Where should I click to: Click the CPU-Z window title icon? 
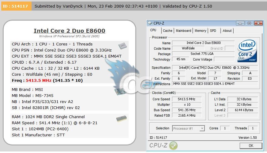[x=150, y=23]
